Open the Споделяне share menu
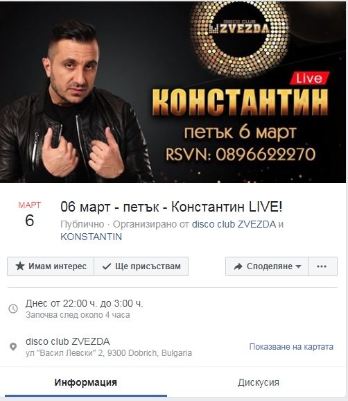The height and width of the screenshot is (401, 348). coord(268,266)
